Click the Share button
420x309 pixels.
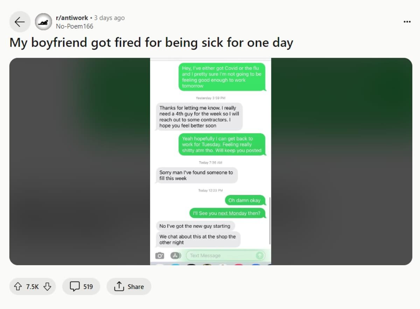(x=129, y=287)
